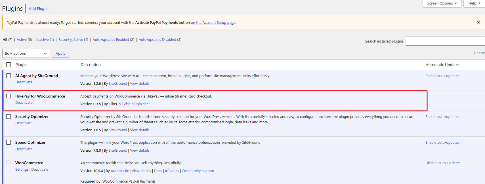Click the Add Plugin button
The width and height of the screenshot is (485, 184).
click(38, 9)
